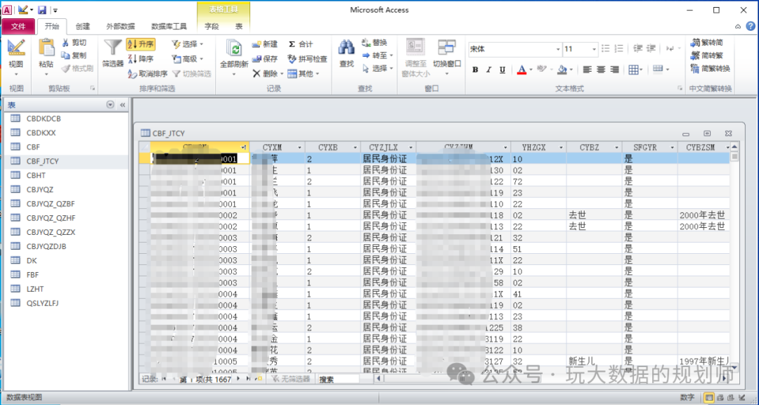
Task: Copy selection with 复制
Action: 74,56
